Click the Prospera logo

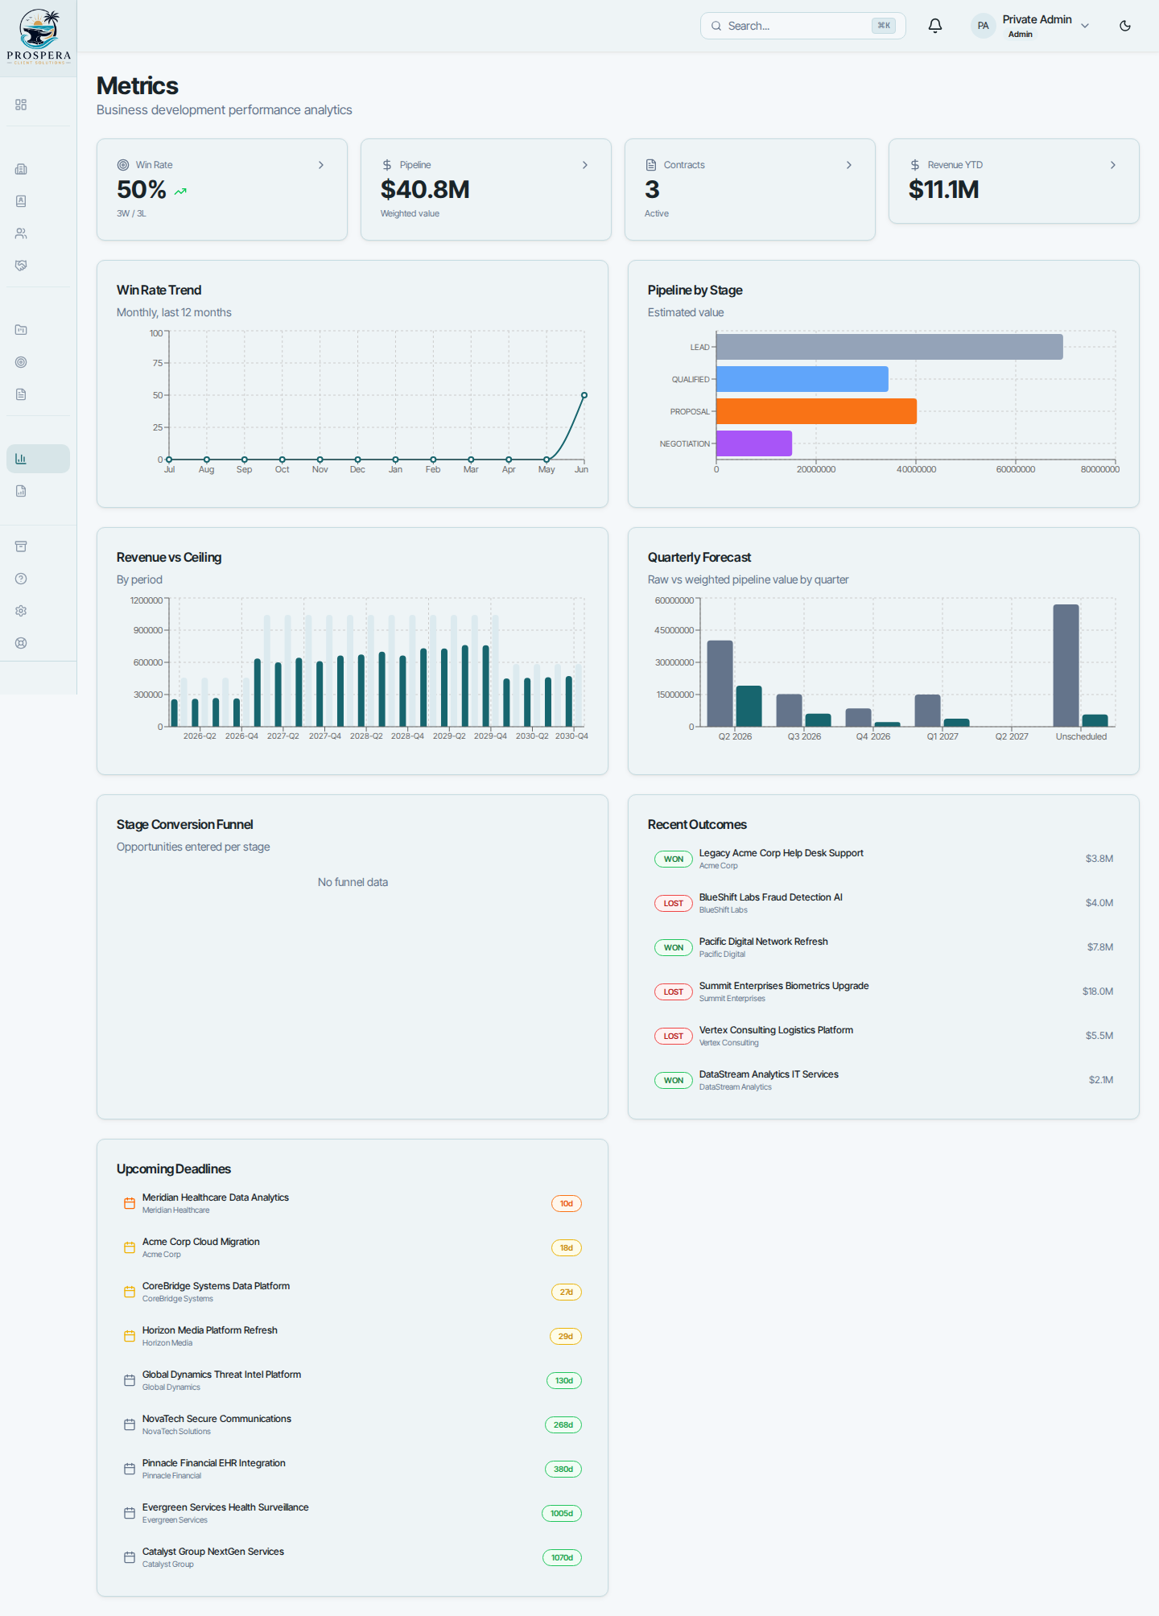(x=39, y=37)
